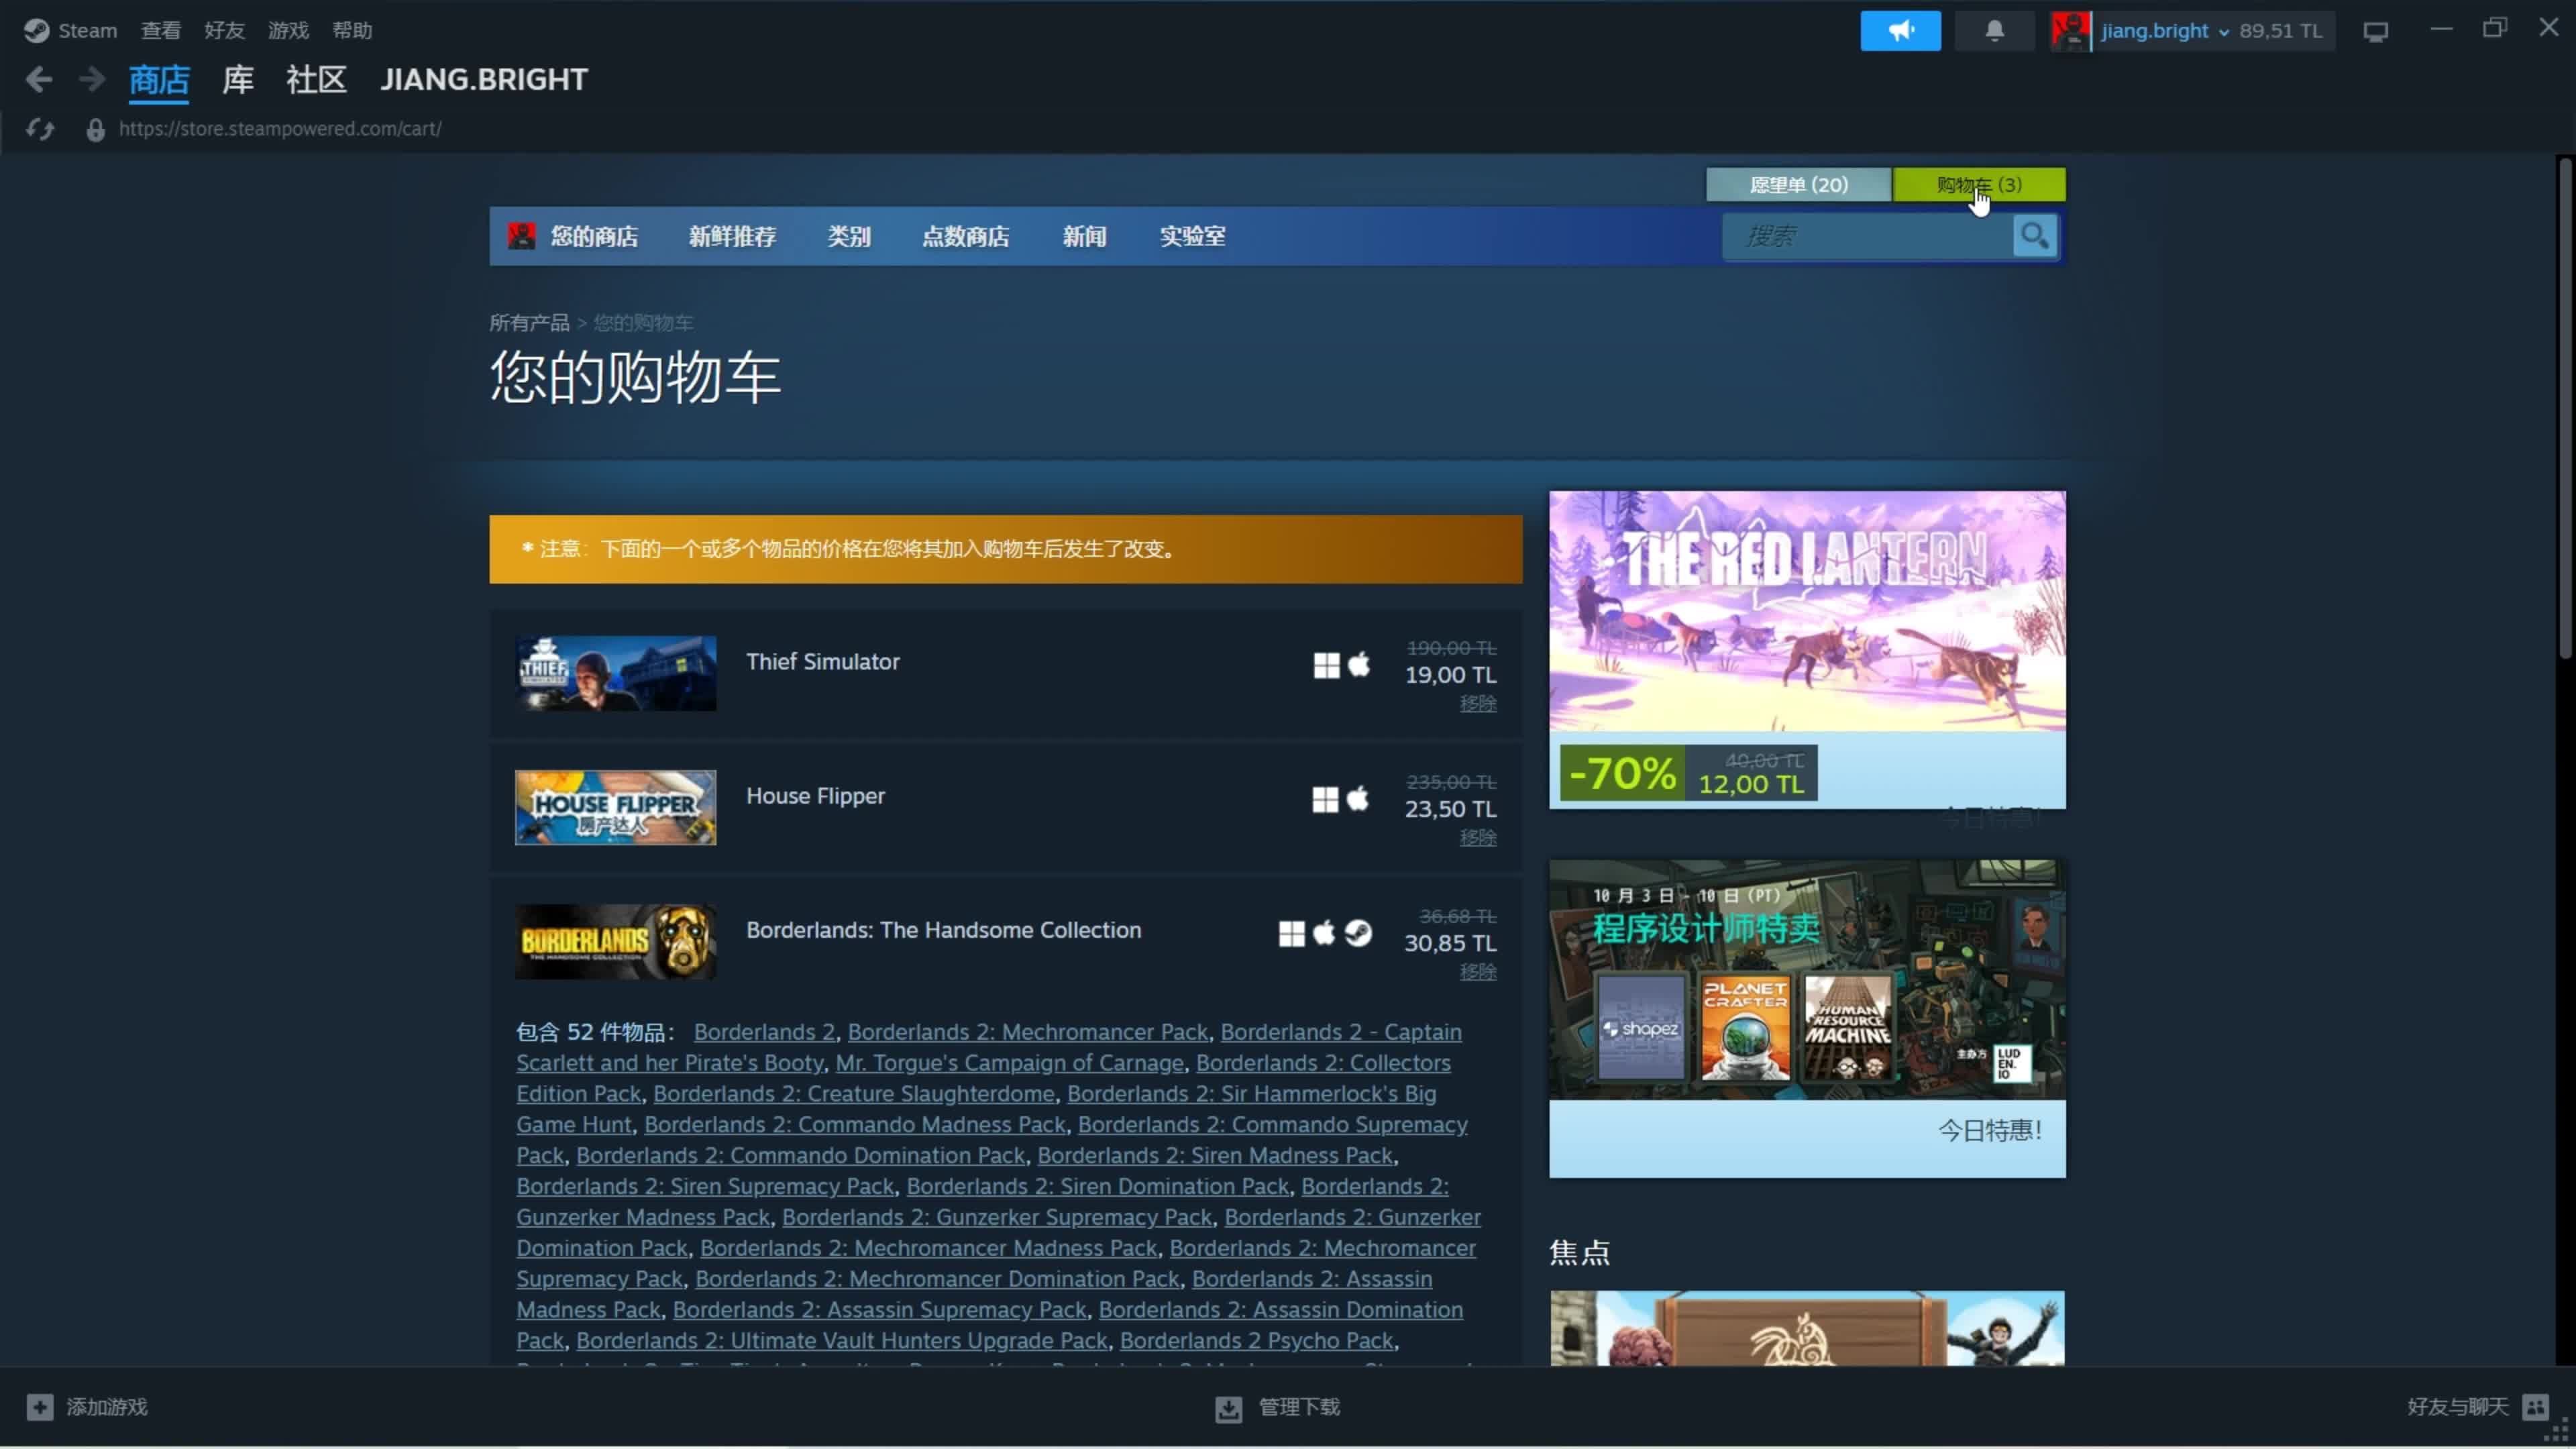The height and width of the screenshot is (1449, 2576).
Task: Click the padlock site security icon
Action: [x=95, y=129]
